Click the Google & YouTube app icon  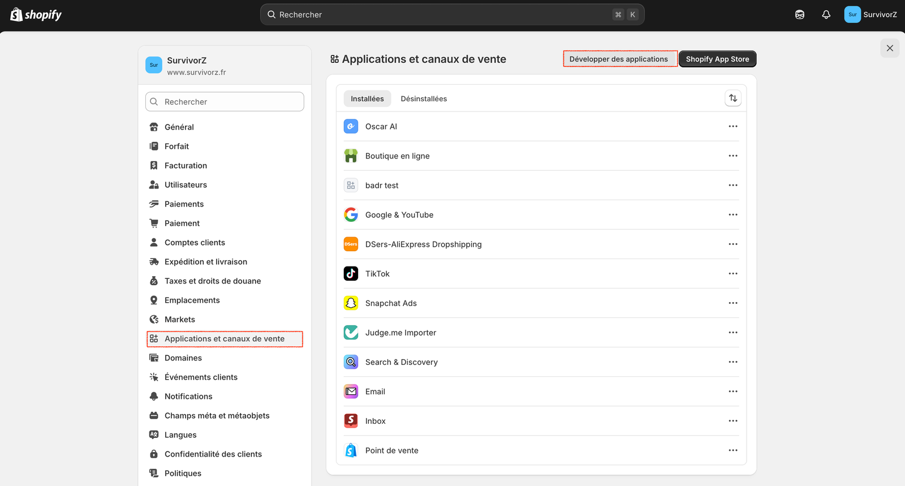click(x=351, y=215)
